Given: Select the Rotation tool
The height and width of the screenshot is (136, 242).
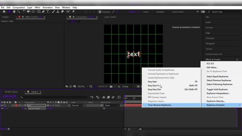Looking at the screenshot, I should tap(24, 12).
